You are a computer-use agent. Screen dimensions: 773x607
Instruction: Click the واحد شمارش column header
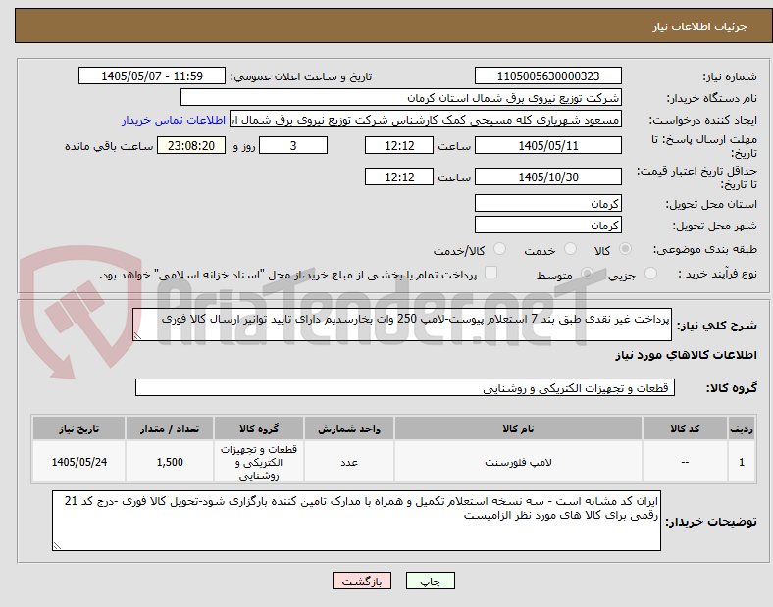pyautogui.click(x=349, y=429)
